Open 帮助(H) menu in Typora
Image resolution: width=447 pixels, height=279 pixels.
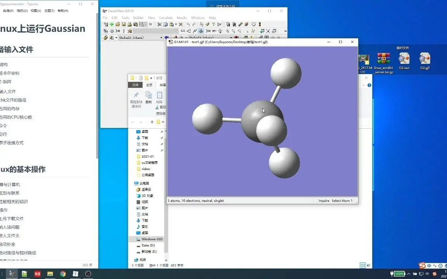pyautogui.click(x=63, y=11)
